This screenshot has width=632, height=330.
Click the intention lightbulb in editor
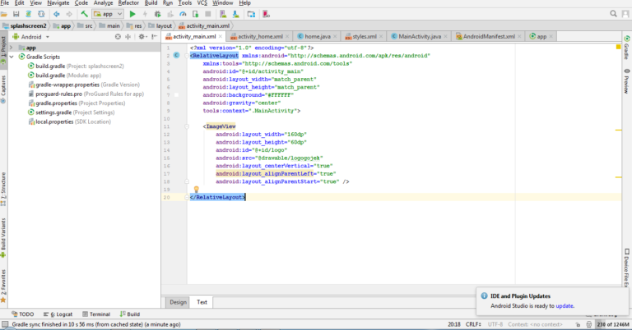tap(197, 189)
